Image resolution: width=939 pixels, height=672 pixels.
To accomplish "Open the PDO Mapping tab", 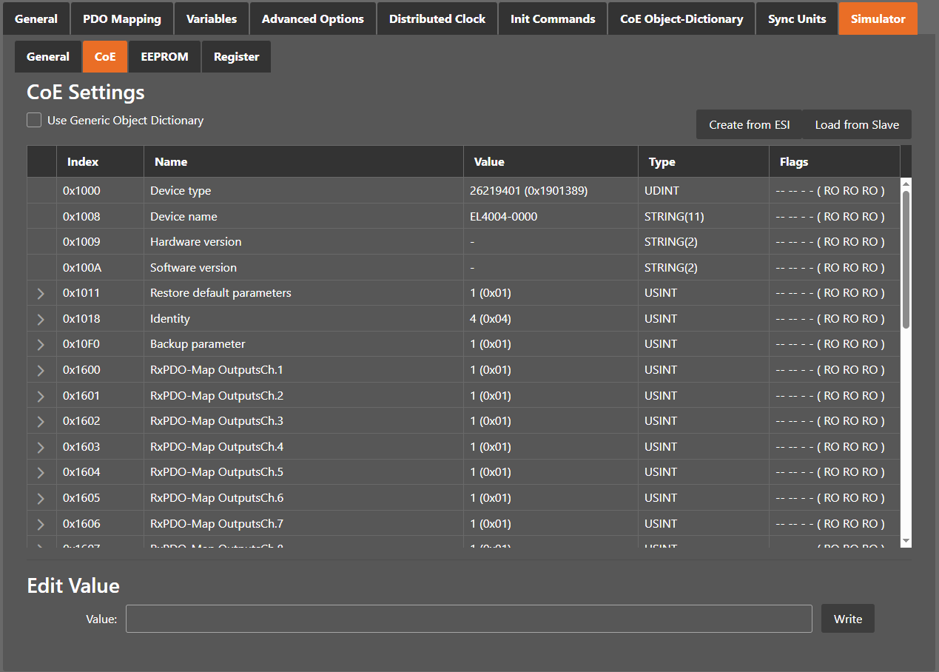I will pos(122,19).
